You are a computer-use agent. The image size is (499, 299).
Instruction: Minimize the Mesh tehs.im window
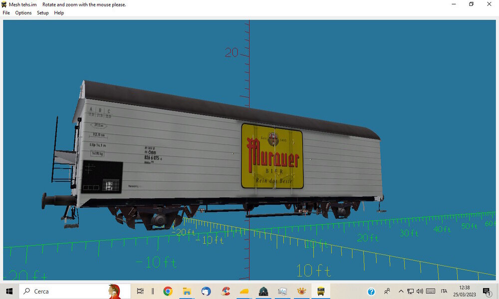pos(454,4)
